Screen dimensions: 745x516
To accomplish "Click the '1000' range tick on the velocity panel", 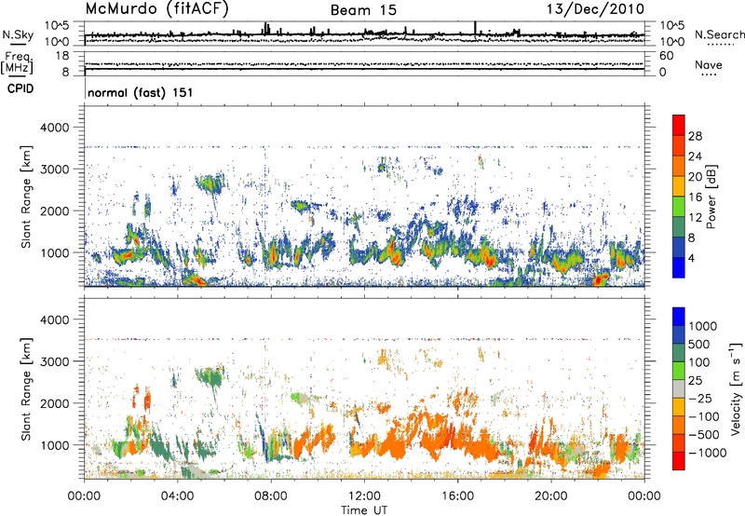I will coord(57,445).
